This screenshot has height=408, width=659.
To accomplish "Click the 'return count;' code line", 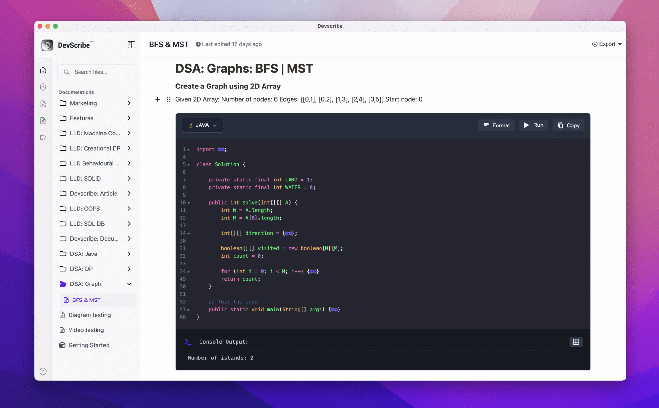I will [240, 279].
